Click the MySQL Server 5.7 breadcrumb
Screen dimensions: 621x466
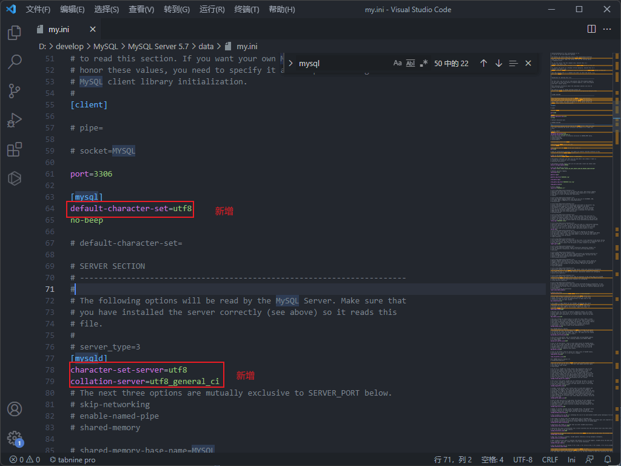point(158,46)
